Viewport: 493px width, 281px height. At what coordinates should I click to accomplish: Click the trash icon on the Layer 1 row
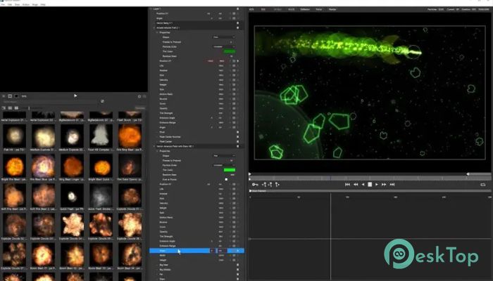pyautogui.click(x=238, y=8)
